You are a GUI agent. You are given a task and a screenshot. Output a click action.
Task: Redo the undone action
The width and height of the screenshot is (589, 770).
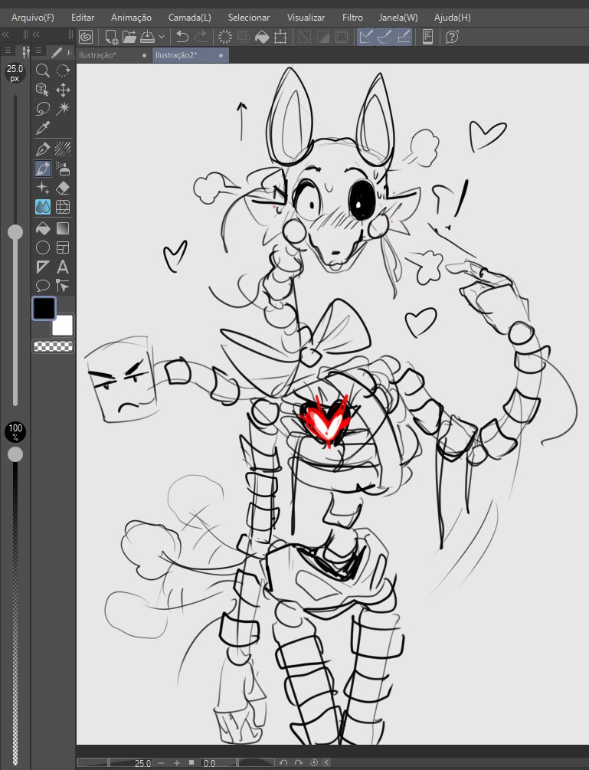201,37
